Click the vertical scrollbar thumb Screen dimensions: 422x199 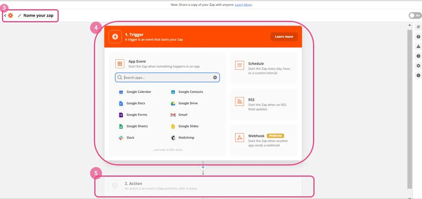point(410,109)
